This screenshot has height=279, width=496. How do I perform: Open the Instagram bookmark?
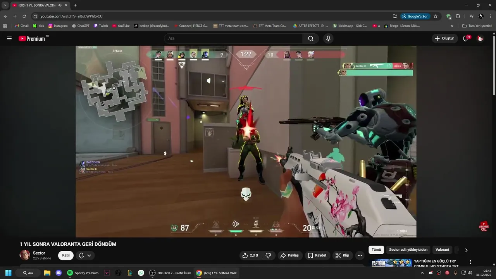(58, 26)
